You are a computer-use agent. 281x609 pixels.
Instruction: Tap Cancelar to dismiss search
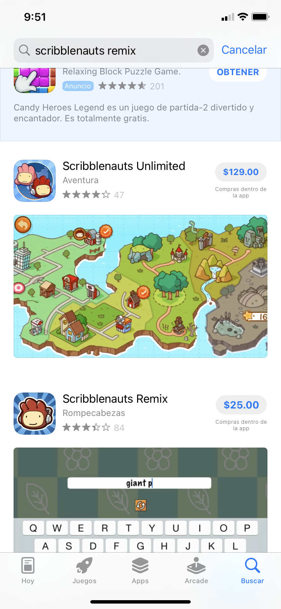(244, 50)
